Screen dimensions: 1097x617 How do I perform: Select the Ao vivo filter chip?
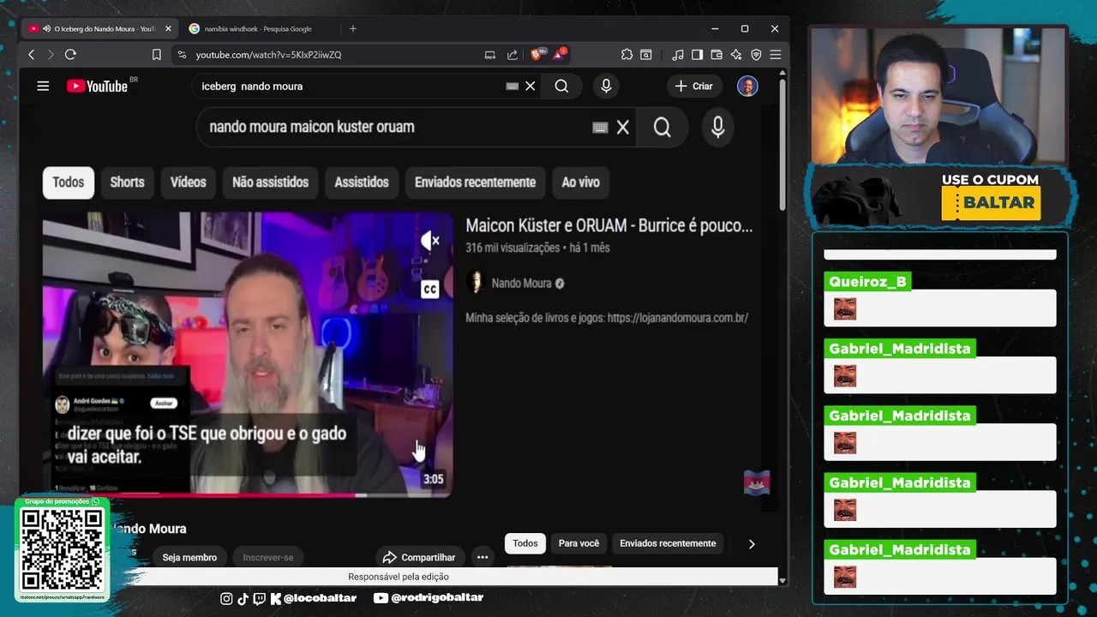point(580,182)
